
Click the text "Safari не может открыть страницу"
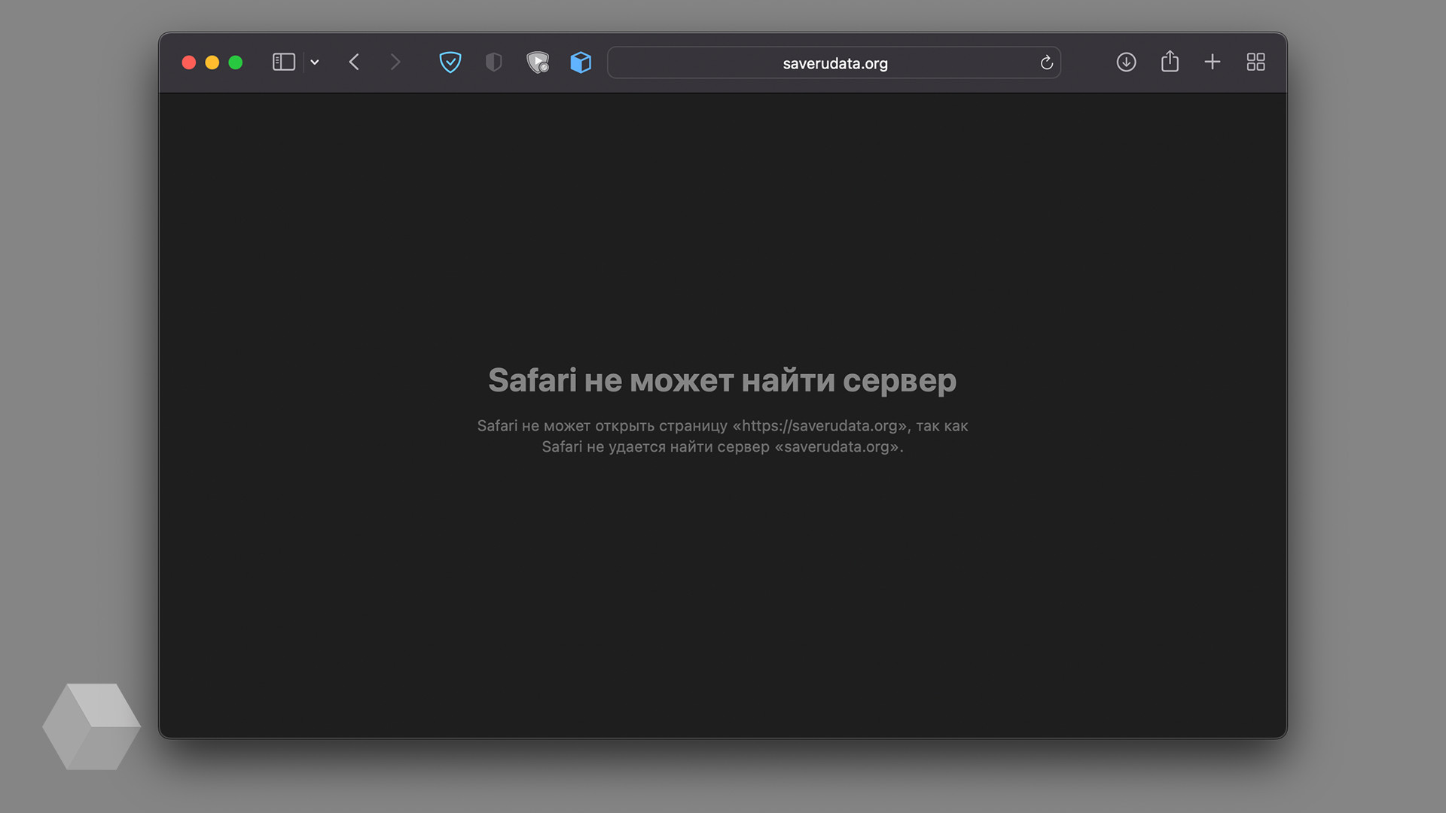602,426
